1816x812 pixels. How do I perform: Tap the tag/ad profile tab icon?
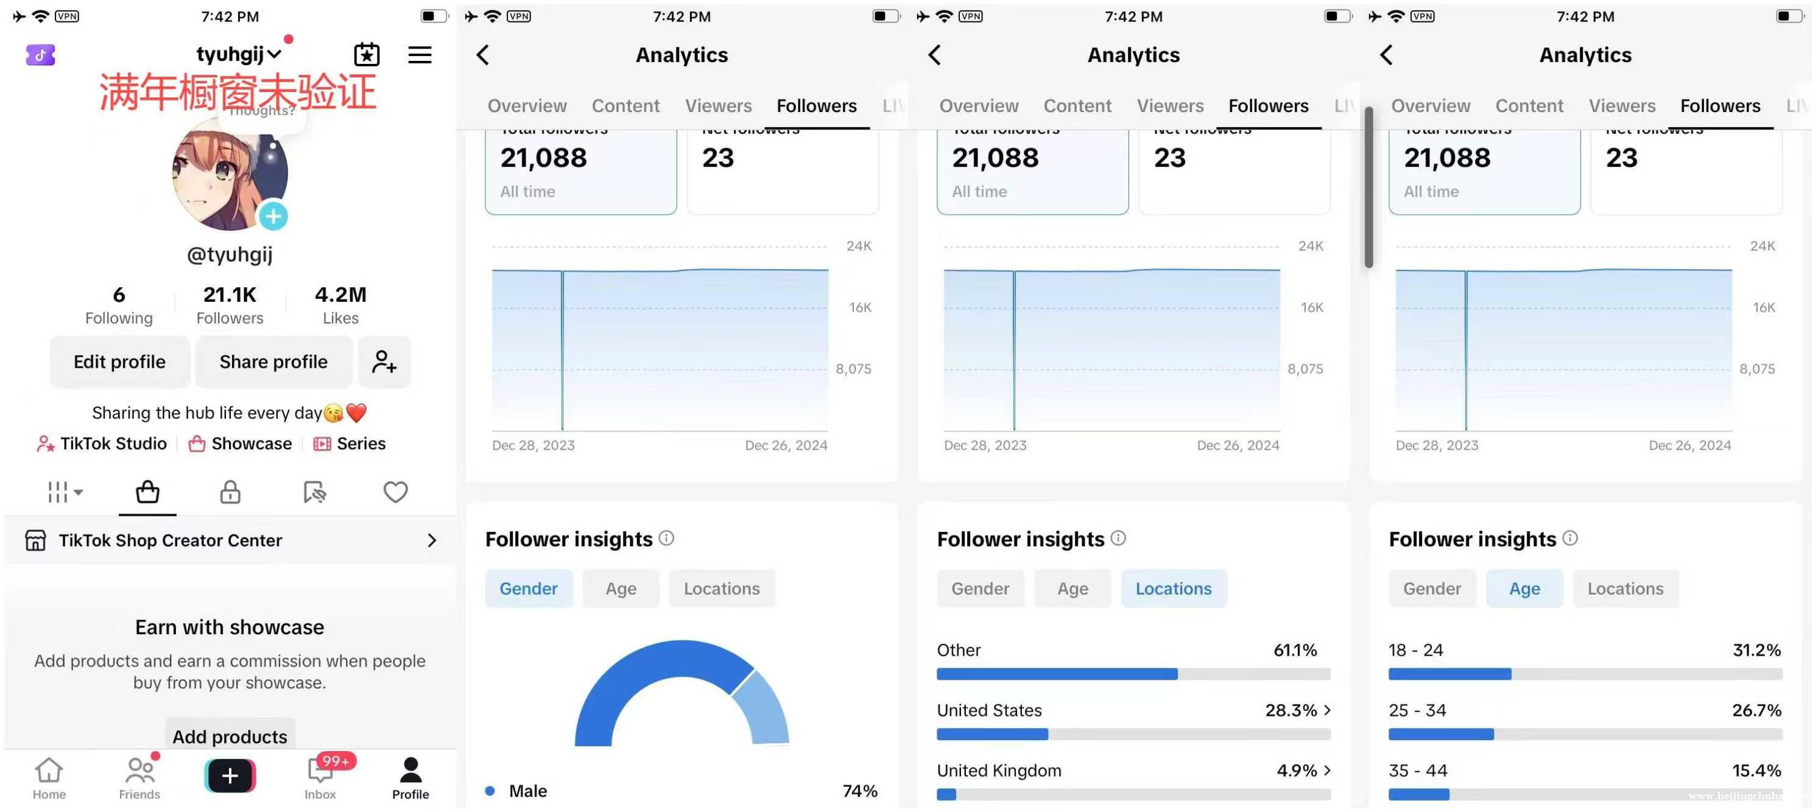coord(312,490)
